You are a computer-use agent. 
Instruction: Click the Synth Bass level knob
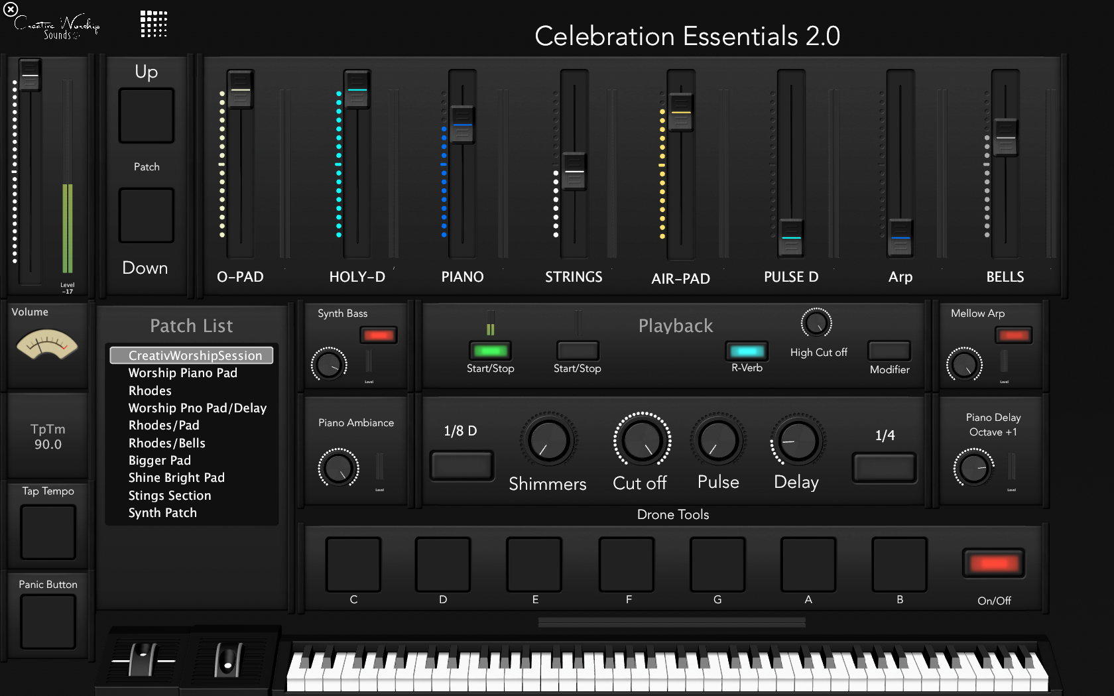[329, 365]
